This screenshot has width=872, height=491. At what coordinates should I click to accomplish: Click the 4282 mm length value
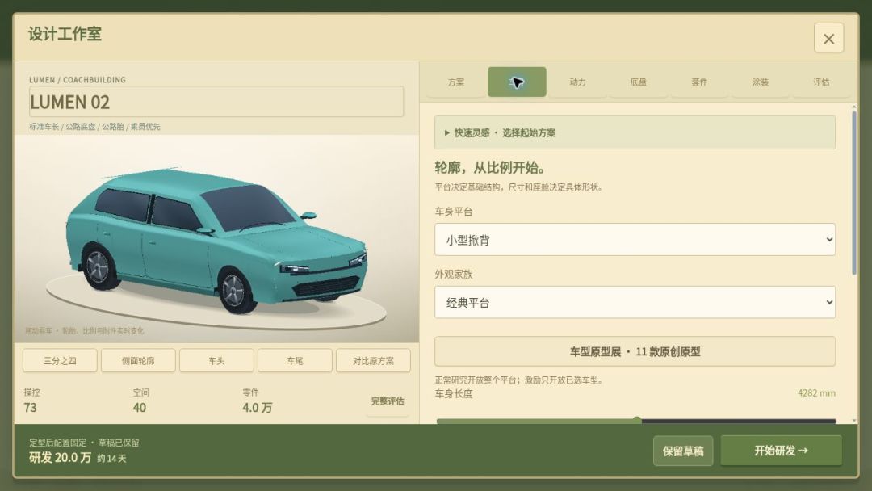point(815,393)
